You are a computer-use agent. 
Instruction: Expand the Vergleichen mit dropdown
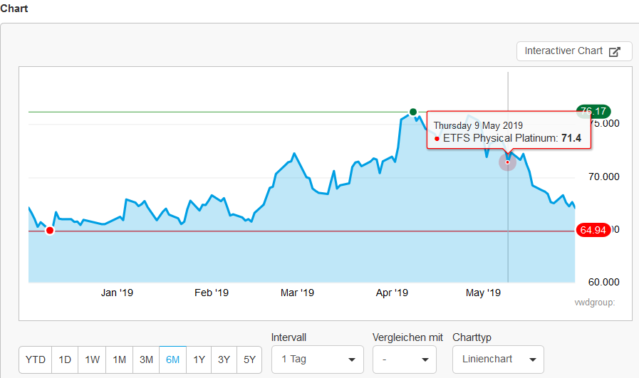404,359
